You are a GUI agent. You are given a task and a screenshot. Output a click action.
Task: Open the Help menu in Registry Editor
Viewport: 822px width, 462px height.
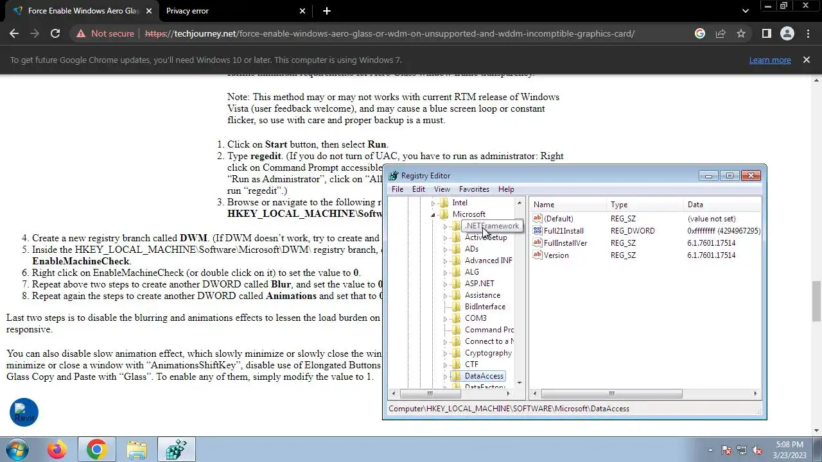pos(506,189)
